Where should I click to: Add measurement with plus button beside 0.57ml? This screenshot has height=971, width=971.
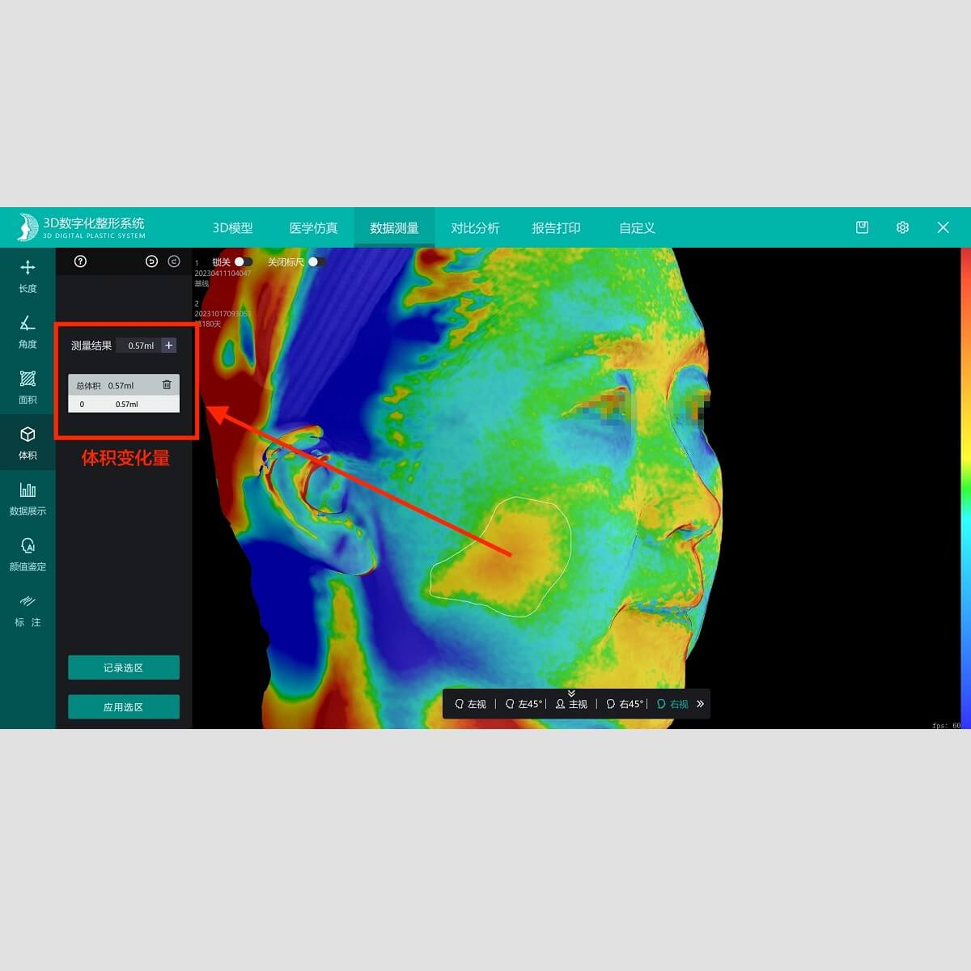169,346
